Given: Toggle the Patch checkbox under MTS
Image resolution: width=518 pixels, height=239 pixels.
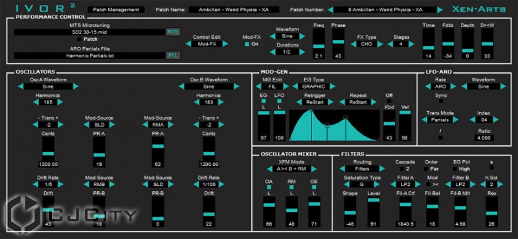Looking at the screenshot, I should click(79, 39).
